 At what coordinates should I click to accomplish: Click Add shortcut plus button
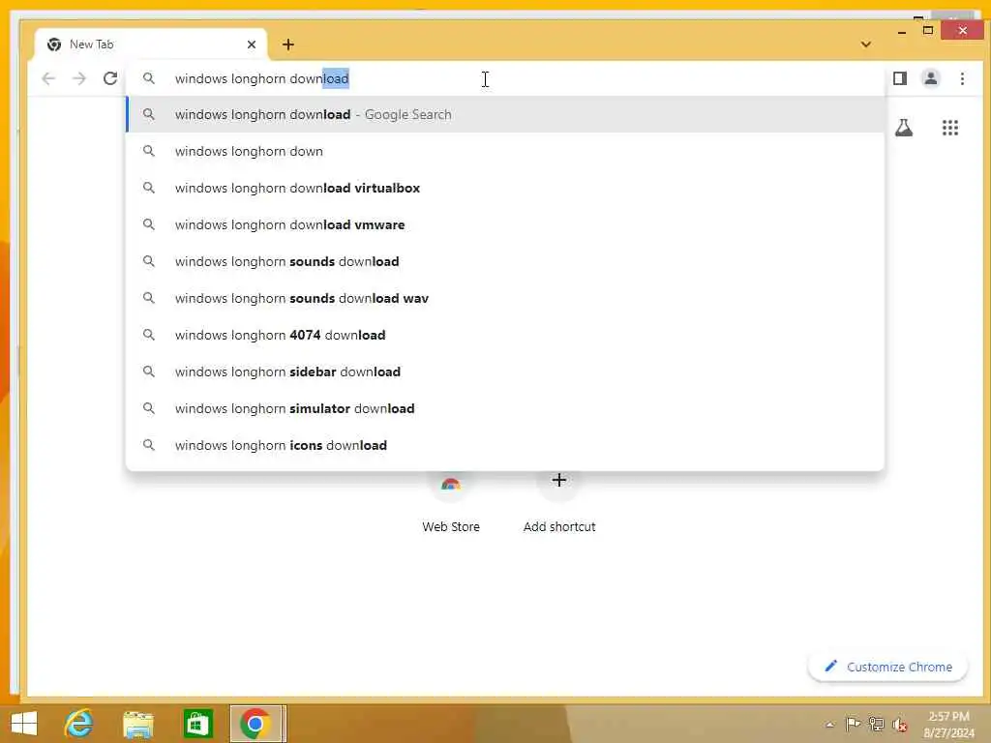pyautogui.click(x=558, y=480)
